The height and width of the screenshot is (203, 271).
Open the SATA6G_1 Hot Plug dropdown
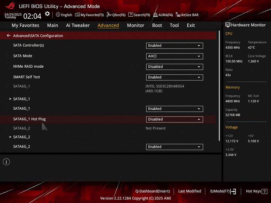pos(174,119)
